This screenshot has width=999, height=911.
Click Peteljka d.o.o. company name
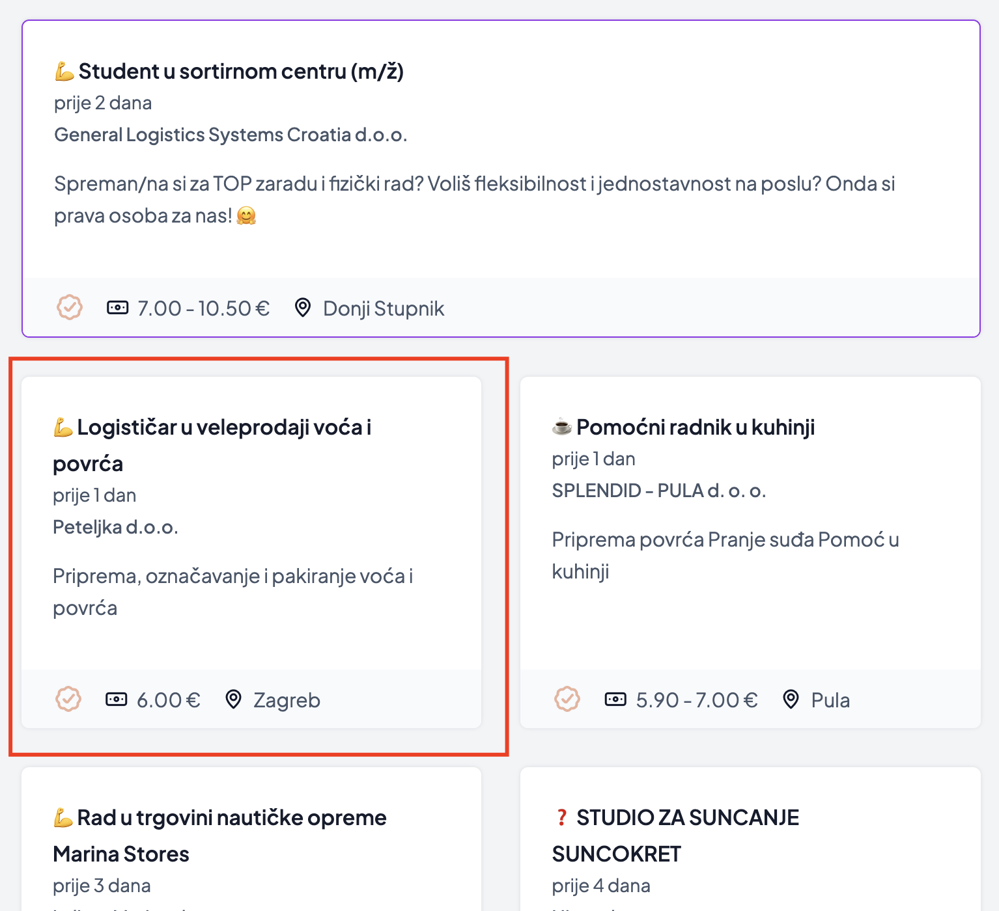coord(115,527)
